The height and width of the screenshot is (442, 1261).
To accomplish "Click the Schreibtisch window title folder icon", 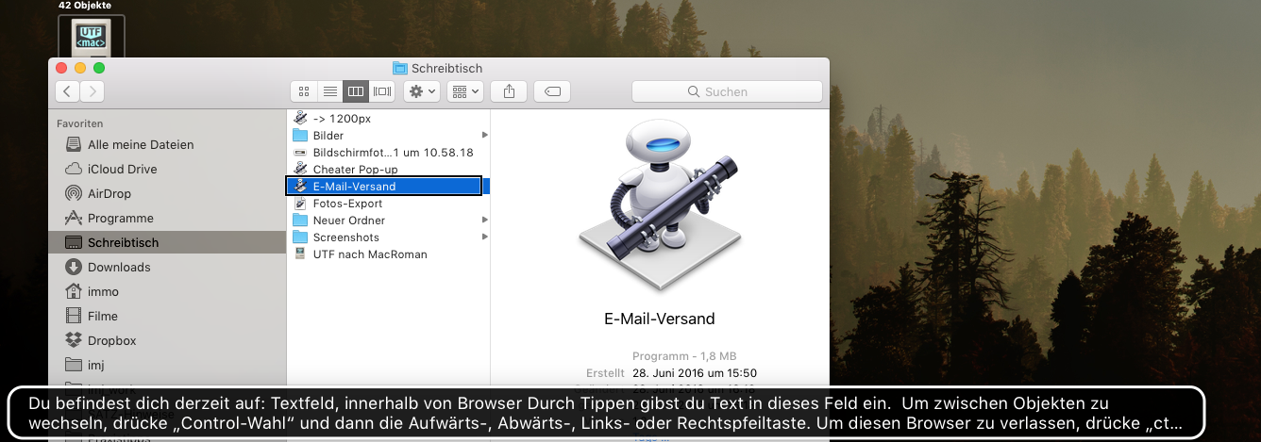I will click(400, 68).
